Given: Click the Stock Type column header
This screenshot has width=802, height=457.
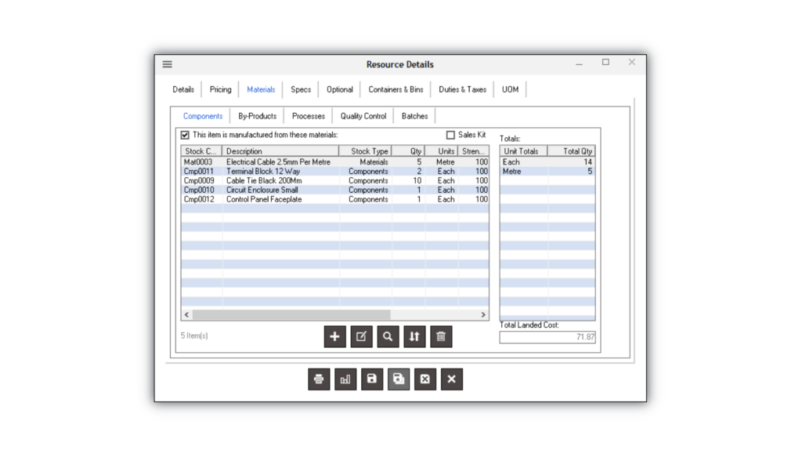Looking at the screenshot, I should pyautogui.click(x=366, y=151).
